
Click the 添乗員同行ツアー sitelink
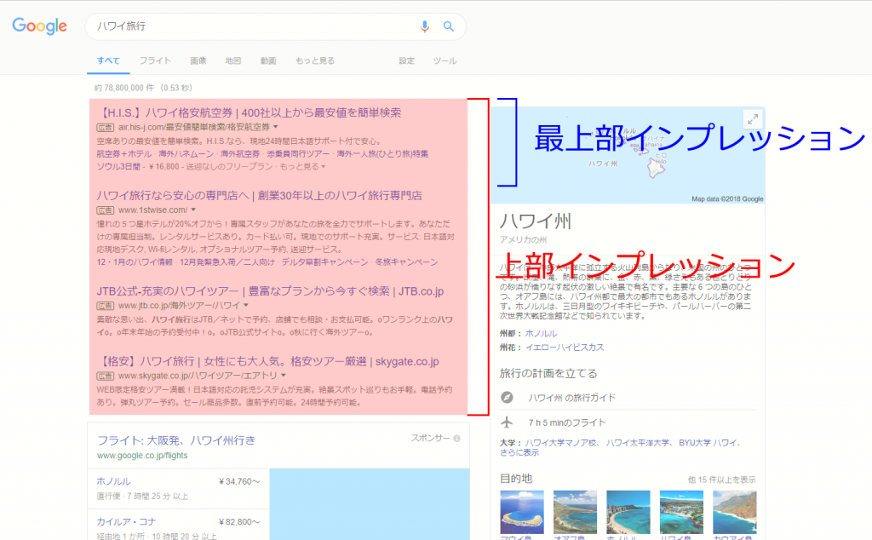(x=298, y=153)
